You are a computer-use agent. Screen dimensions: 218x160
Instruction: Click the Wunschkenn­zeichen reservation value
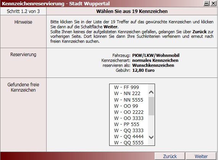[153, 65]
